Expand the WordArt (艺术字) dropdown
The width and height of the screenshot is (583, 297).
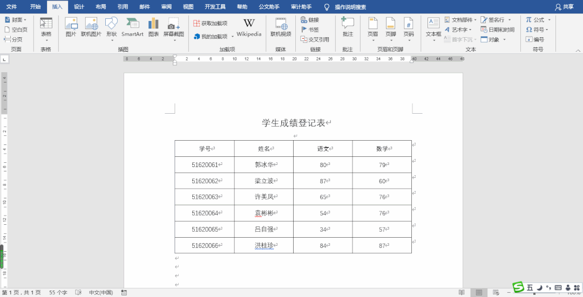point(470,30)
